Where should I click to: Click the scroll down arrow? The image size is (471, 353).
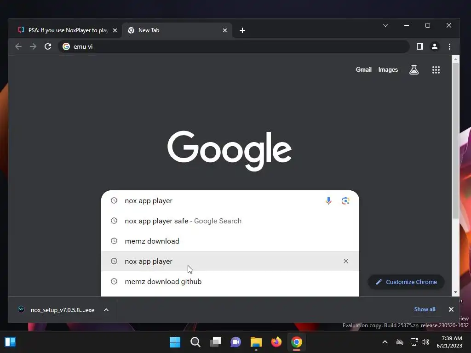coord(455,292)
